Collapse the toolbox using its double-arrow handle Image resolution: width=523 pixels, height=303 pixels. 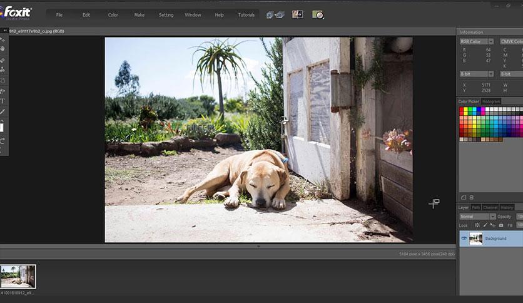[5, 31]
